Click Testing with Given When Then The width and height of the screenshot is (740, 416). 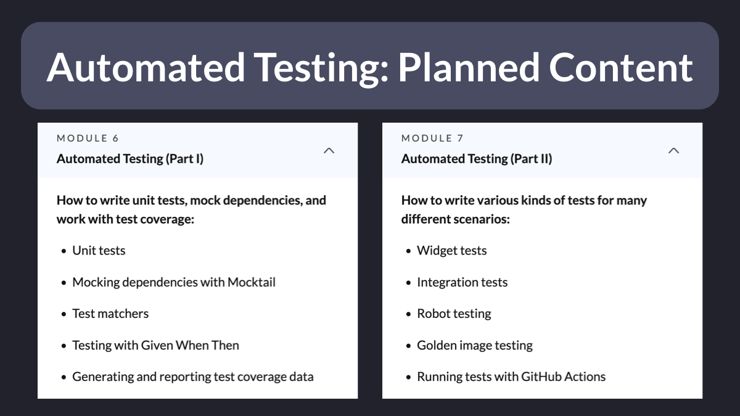pos(155,345)
